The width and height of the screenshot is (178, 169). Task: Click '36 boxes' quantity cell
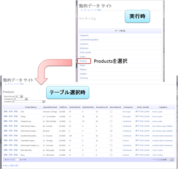[46, 131]
